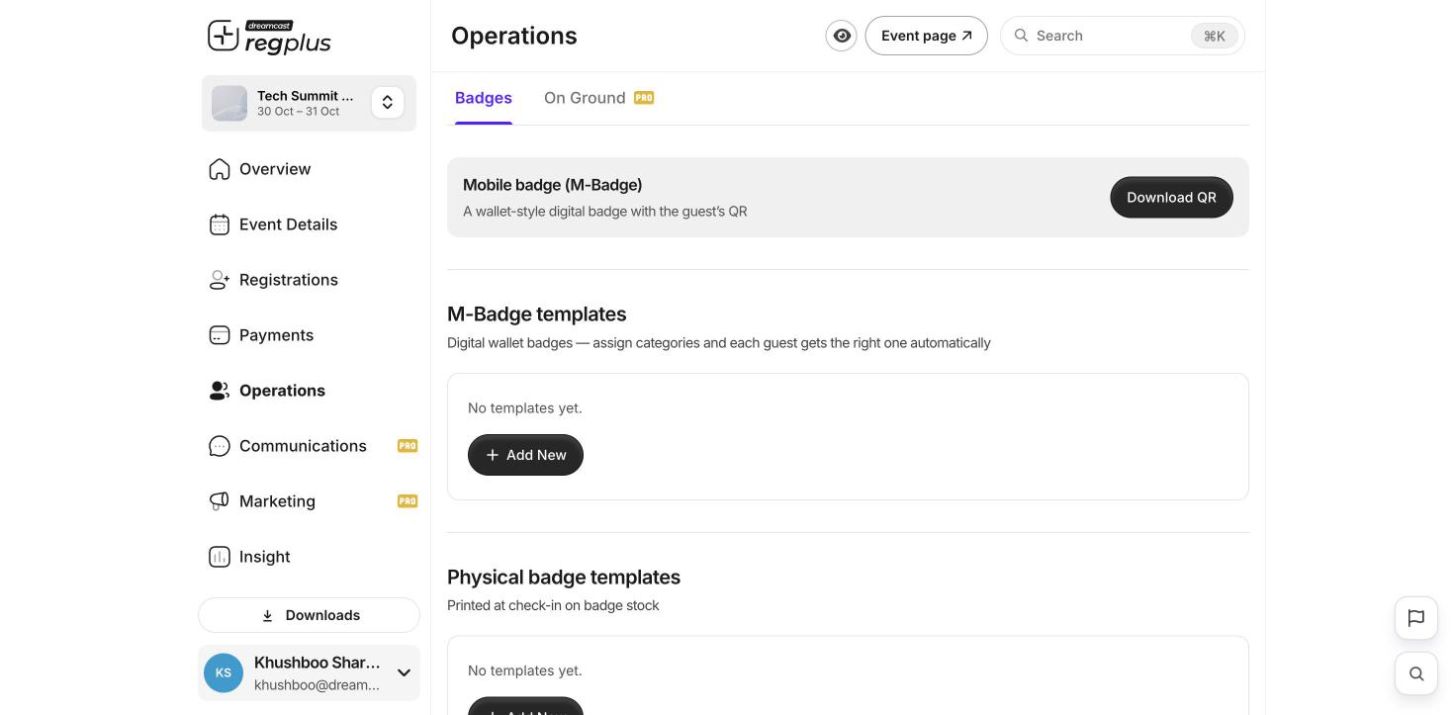1454x715 pixels.
Task: Select the Badges tab
Action: coord(484,98)
